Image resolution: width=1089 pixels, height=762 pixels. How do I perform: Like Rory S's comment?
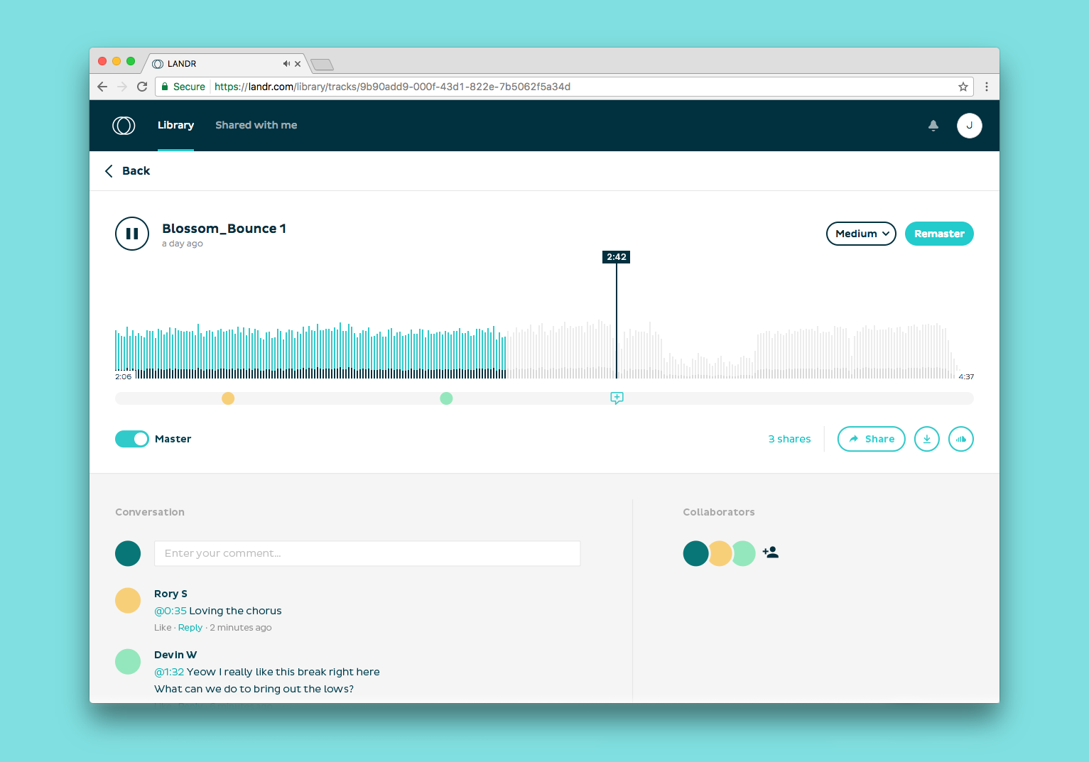pos(163,628)
